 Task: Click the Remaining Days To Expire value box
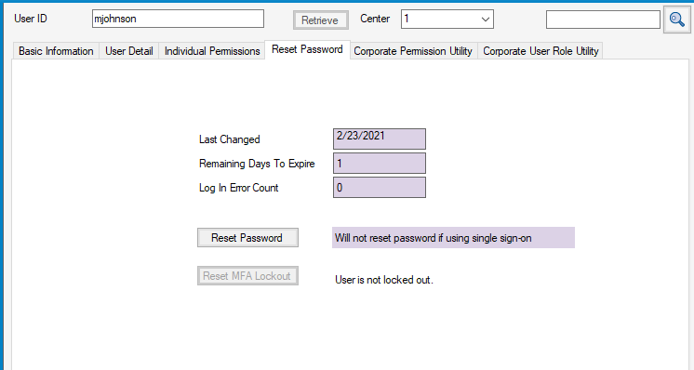(380, 164)
